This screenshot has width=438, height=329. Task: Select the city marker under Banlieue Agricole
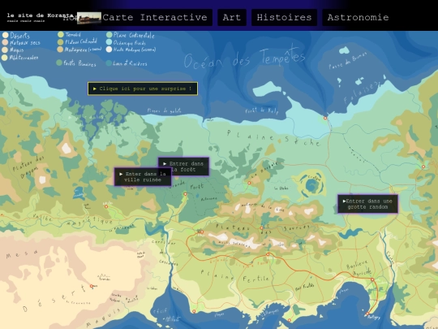click(372, 279)
